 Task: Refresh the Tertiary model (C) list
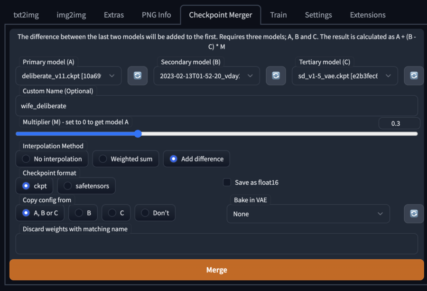tap(414, 75)
